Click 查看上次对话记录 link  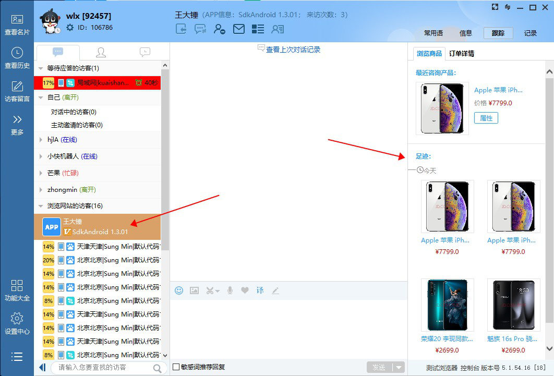293,50
